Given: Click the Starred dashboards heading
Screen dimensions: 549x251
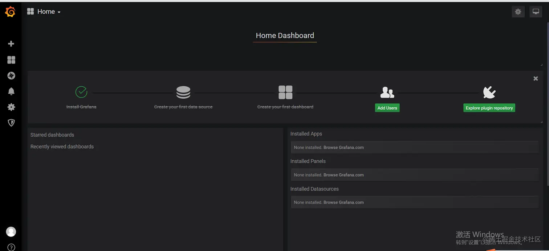Looking at the screenshot, I should 52,135.
